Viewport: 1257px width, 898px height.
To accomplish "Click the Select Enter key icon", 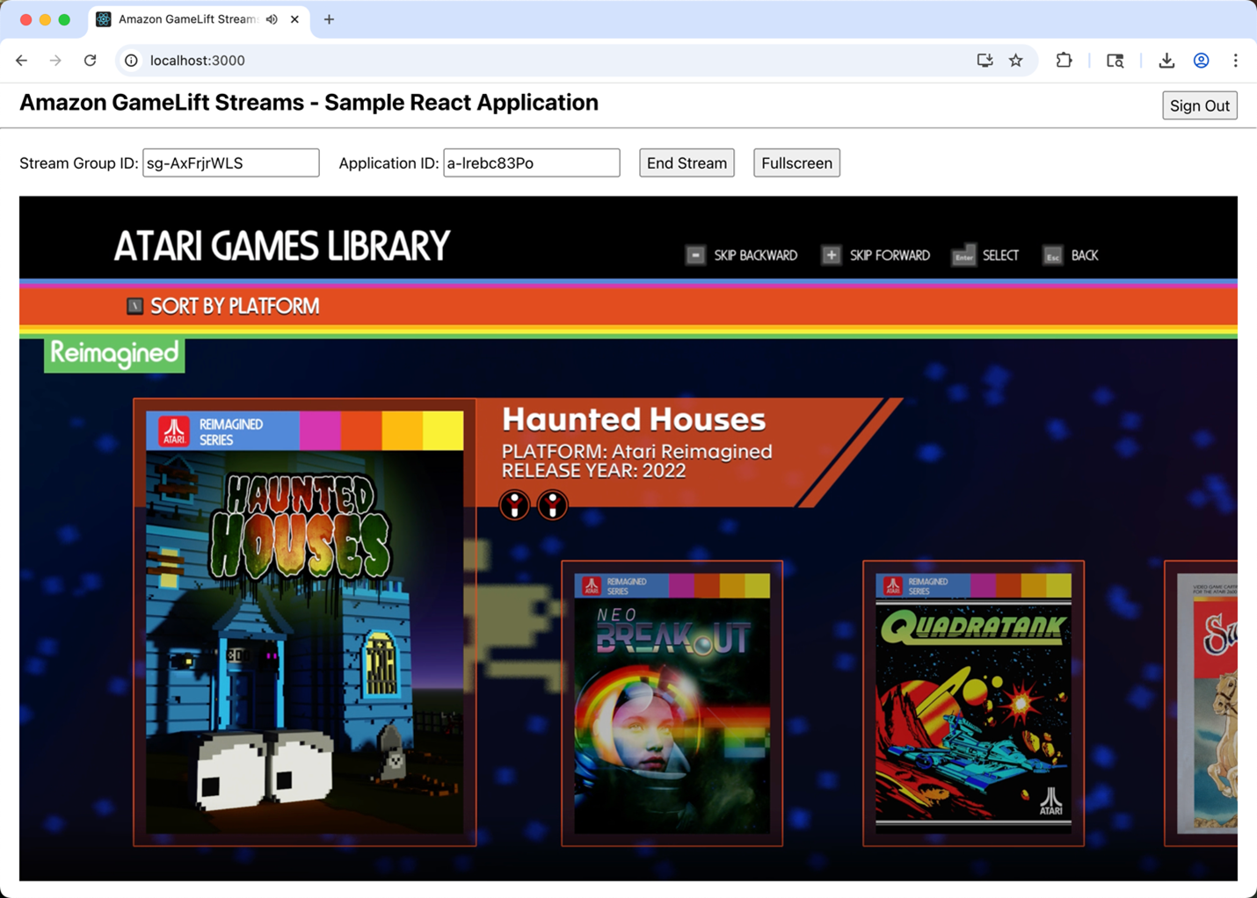I will pyautogui.click(x=963, y=255).
